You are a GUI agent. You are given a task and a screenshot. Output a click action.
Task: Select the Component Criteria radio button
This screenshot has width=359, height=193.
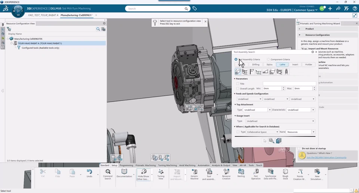268,59
